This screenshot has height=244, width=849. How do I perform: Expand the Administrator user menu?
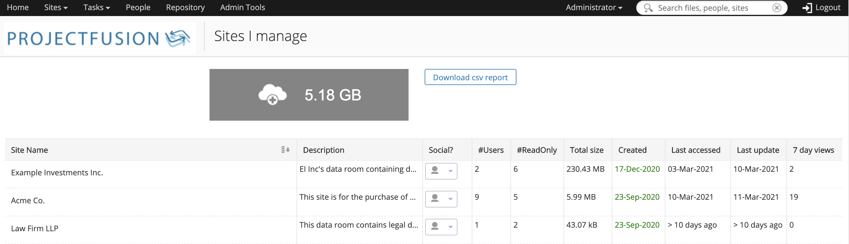coord(594,7)
